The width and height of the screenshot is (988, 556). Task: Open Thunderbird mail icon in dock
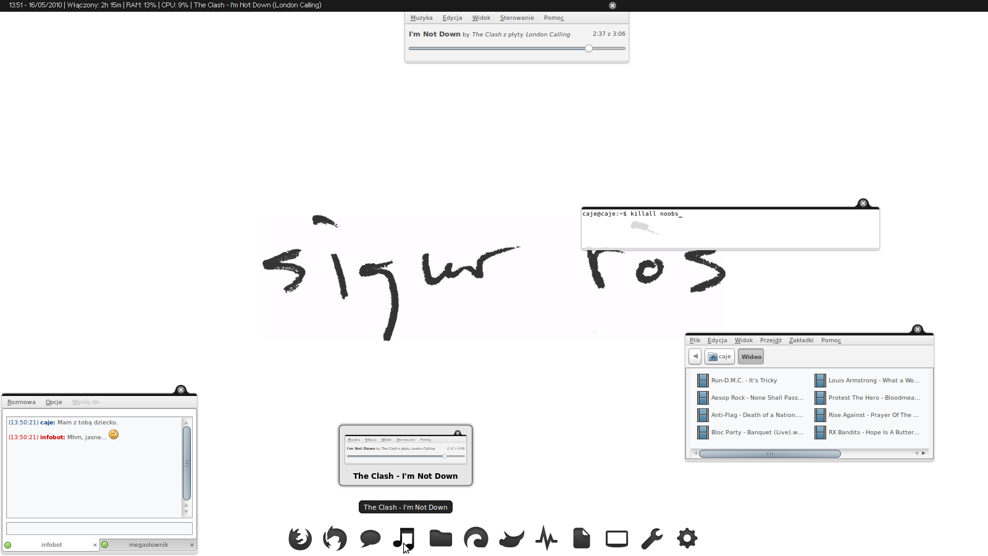click(335, 538)
